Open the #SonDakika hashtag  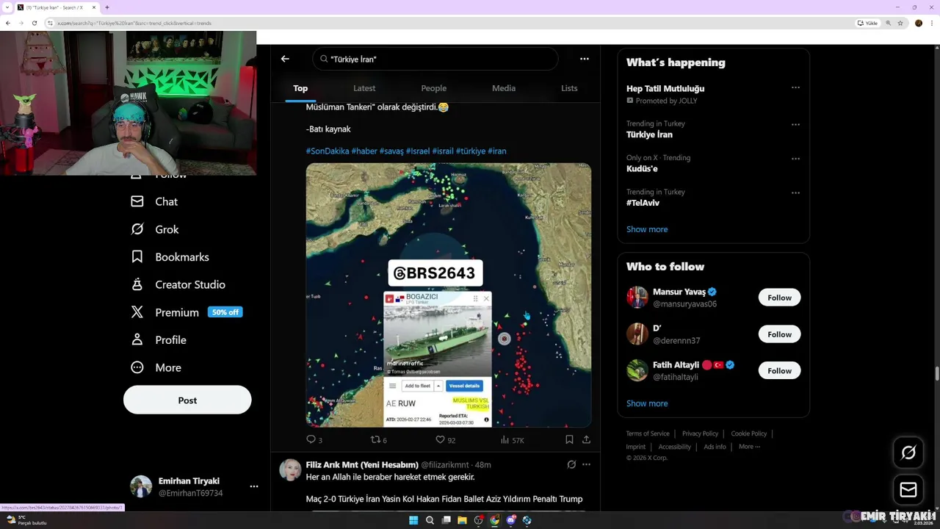tap(328, 151)
